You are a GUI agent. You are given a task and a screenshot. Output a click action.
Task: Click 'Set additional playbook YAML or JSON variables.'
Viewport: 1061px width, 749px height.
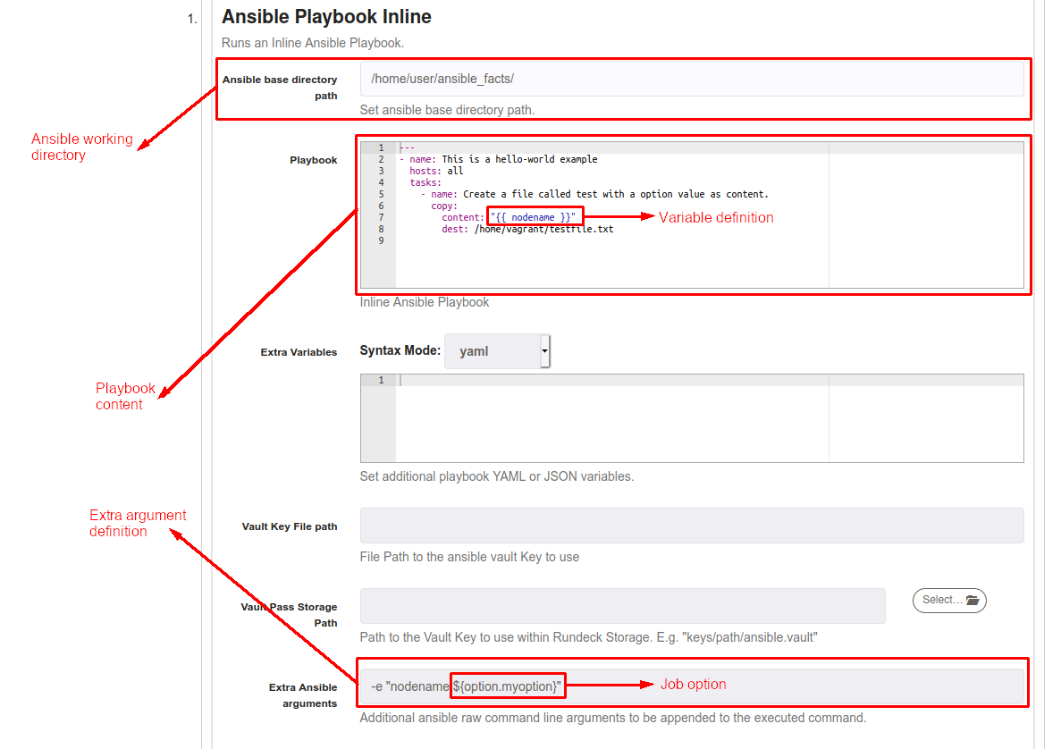497,476
